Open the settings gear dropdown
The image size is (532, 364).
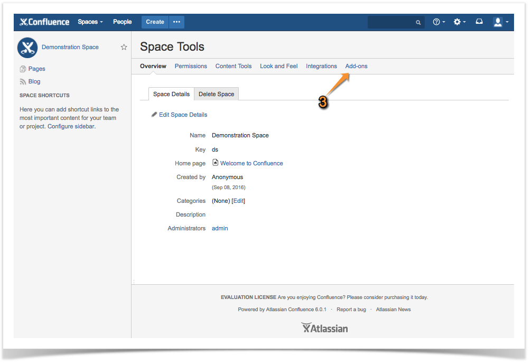click(x=459, y=22)
